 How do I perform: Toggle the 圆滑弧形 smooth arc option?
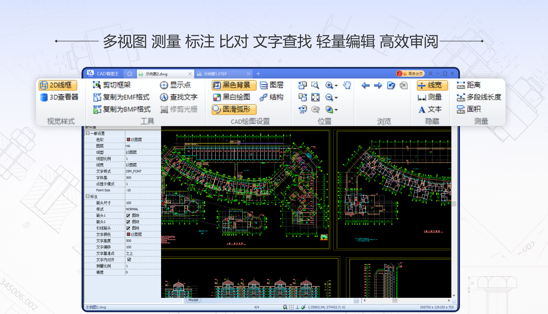(x=234, y=109)
